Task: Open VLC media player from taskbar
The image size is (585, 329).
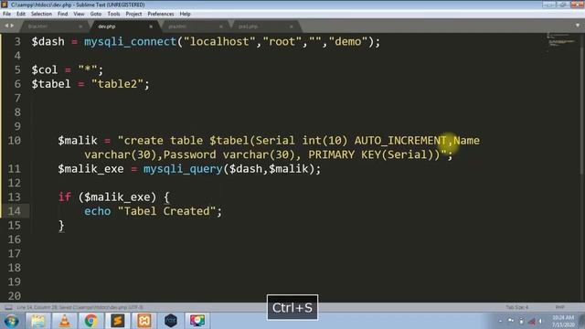Action: 64,321
